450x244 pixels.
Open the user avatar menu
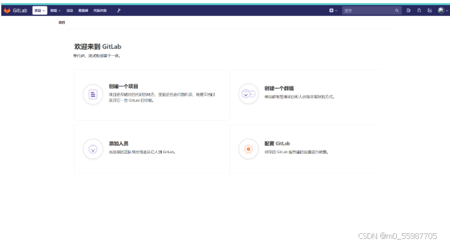443,11
